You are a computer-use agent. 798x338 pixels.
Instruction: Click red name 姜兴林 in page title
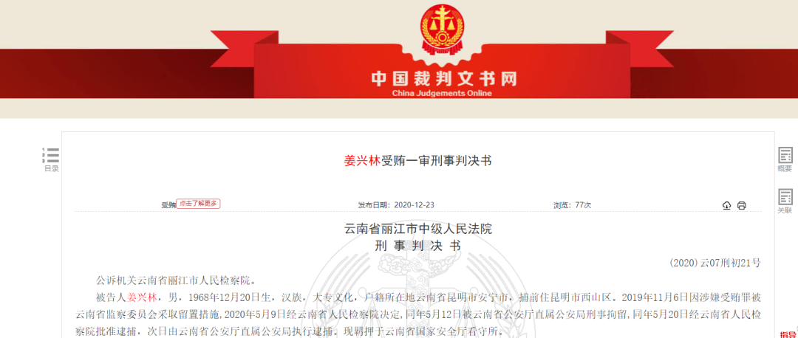tap(362, 161)
